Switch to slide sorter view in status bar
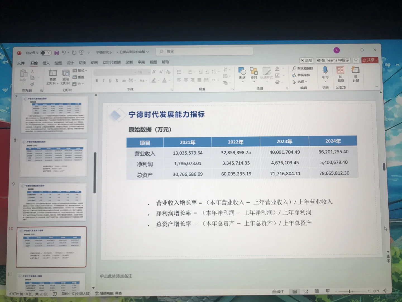This screenshot has width=402, height=302. point(306,291)
